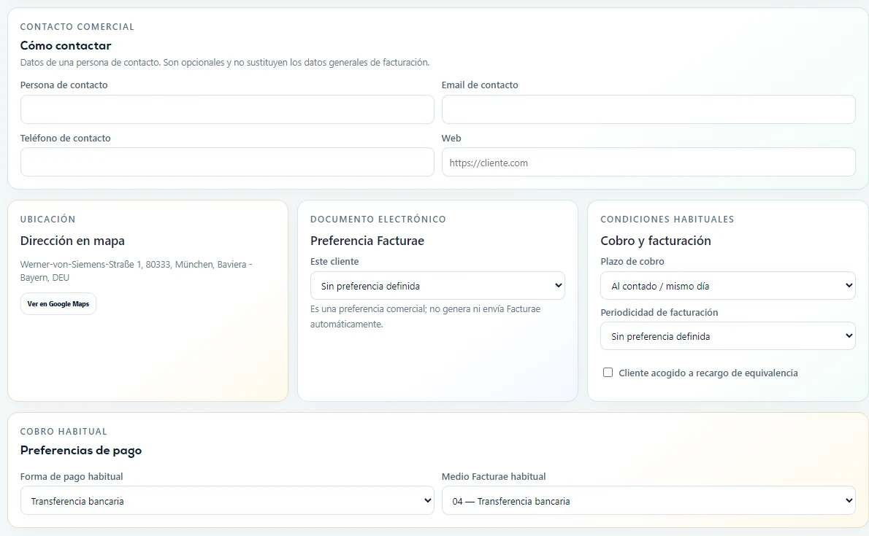The image size is (869, 536).
Task: Open the Forma de pago habitual dropdown
Action: pyautogui.click(x=227, y=500)
